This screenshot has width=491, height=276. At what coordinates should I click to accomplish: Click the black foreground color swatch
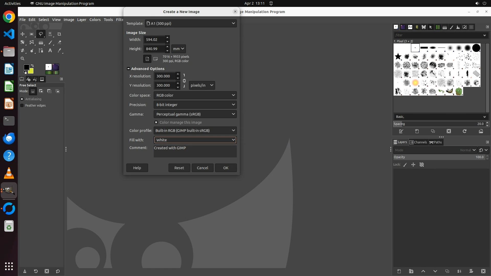click(x=26, y=67)
